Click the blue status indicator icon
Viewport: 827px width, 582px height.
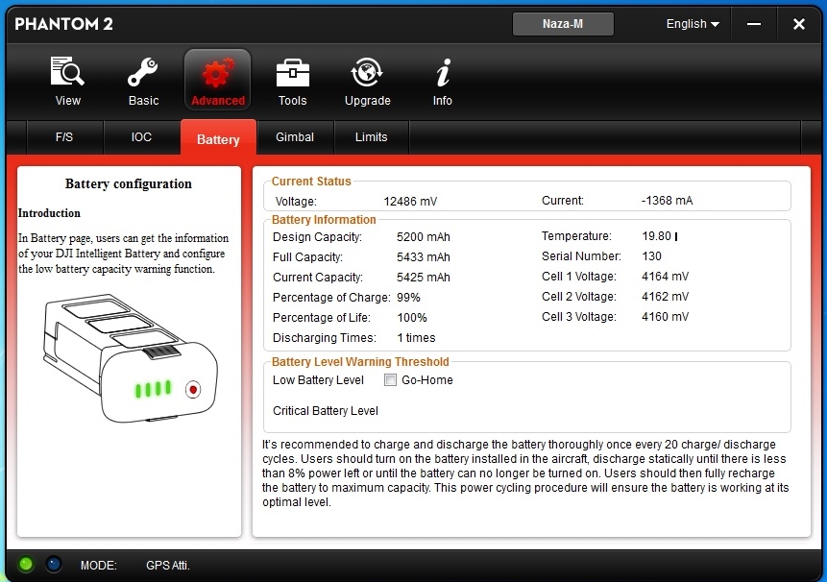click(x=54, y=565)
